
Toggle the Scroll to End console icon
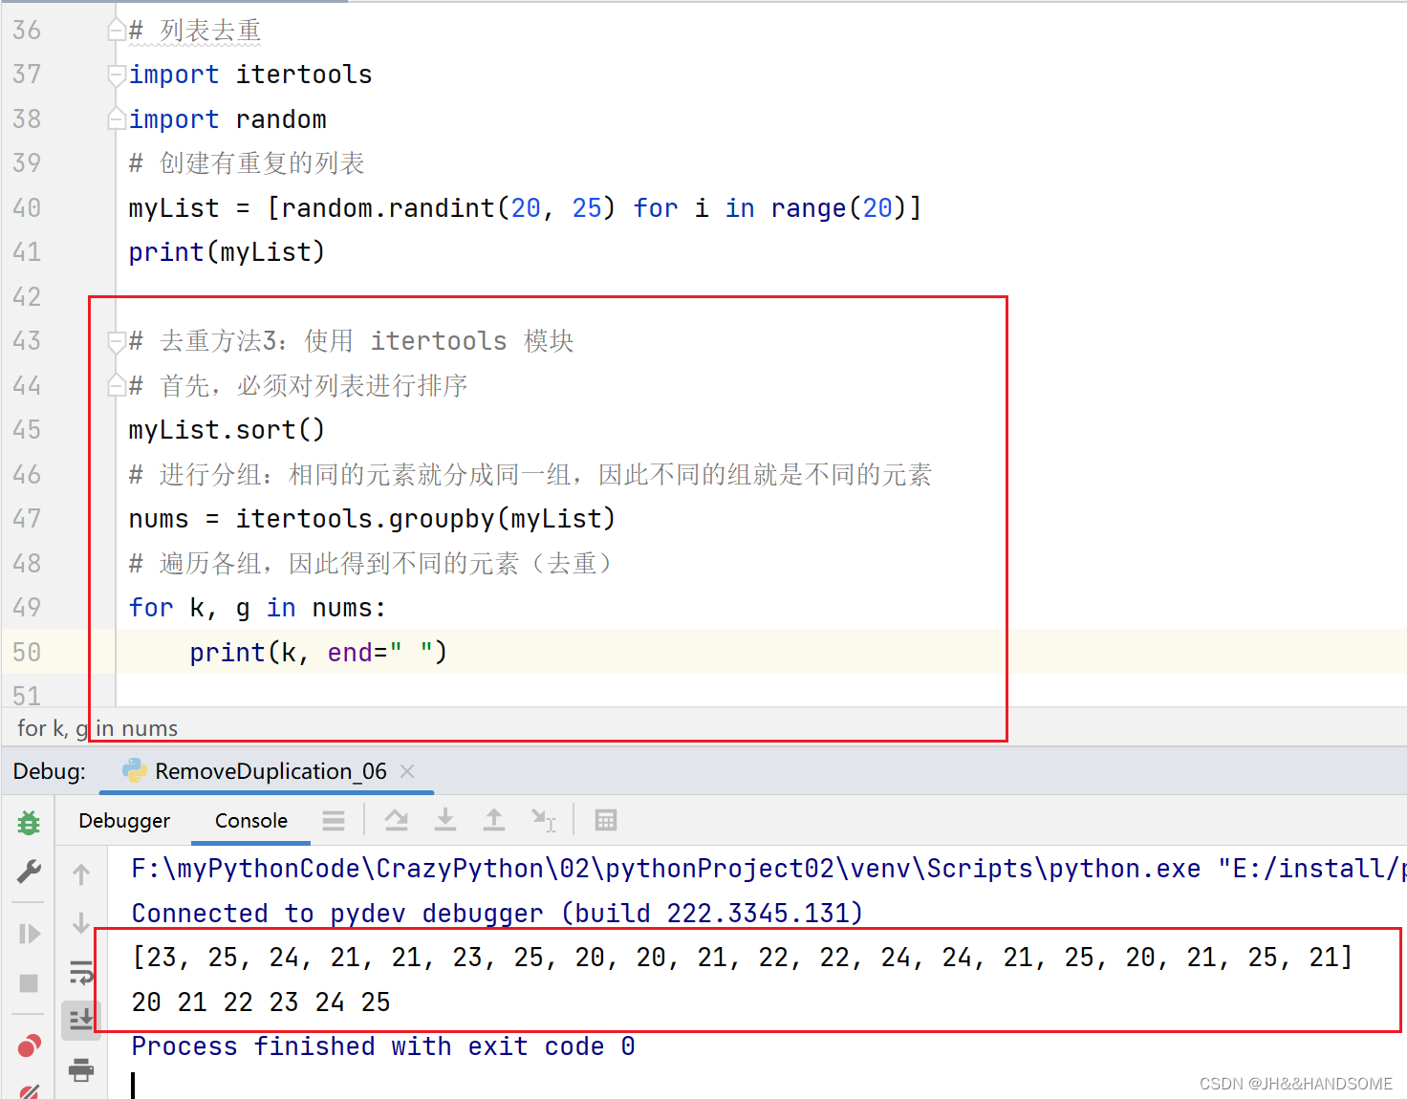point(81,1021)
